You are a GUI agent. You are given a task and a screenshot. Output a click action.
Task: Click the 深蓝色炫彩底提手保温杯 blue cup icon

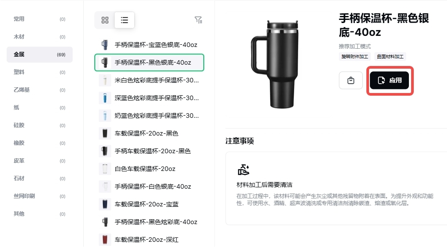(105, 98)
